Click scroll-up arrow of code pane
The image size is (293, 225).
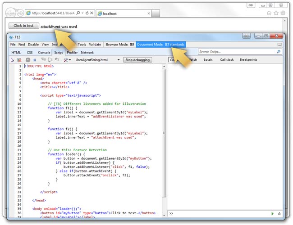click(164, 66)
